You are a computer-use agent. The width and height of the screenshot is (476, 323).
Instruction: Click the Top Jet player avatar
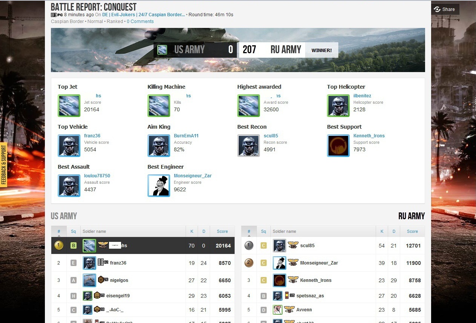[x=69, y=106]
